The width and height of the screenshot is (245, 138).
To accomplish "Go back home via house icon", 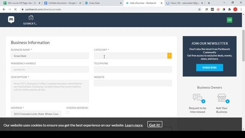I will (31, 18).
